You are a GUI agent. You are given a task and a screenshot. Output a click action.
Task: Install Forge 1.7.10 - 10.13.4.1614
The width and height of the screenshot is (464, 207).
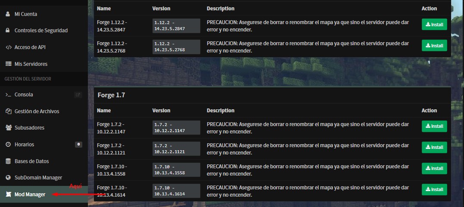tap(434, 189)
